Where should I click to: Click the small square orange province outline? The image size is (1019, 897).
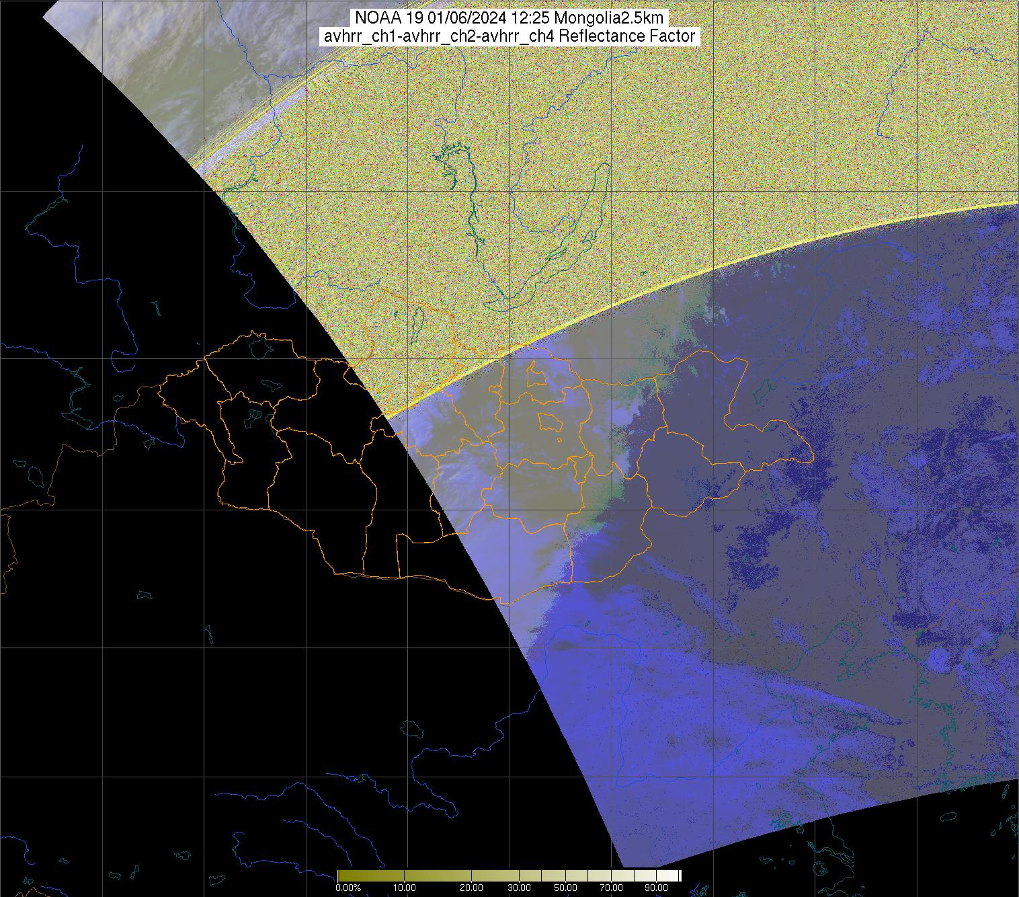[549, 423]
